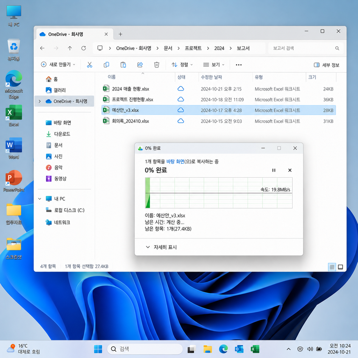Viewport: 358px width, 358px height.
Task: Open Task View on the taskbar
Action: click(x=192, y=349)
